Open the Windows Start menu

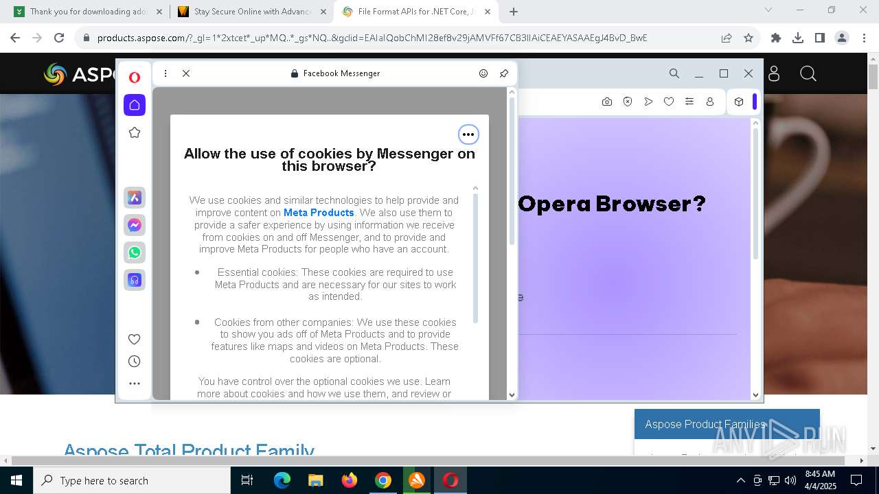coord(16,480)
